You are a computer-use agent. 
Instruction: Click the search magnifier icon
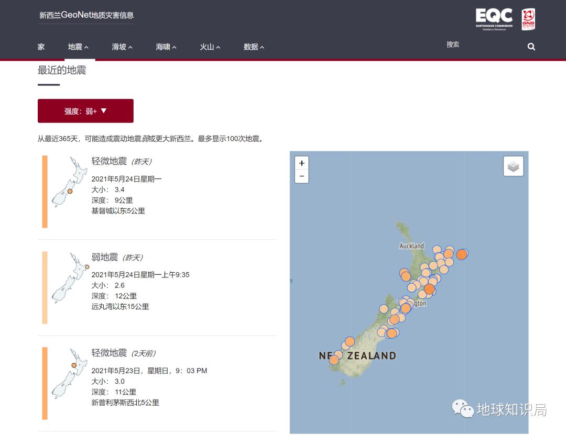pos(531,47)
